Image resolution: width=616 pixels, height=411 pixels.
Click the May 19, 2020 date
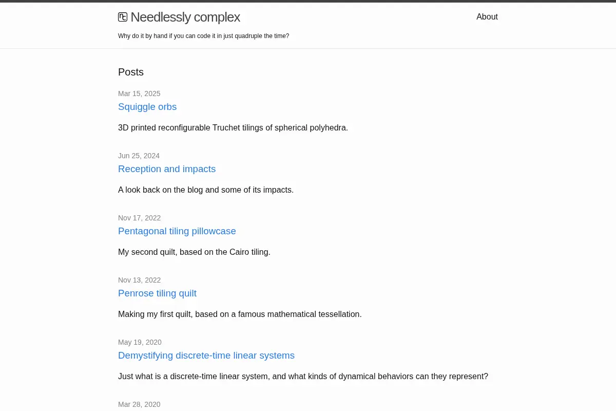coord(140,342)
